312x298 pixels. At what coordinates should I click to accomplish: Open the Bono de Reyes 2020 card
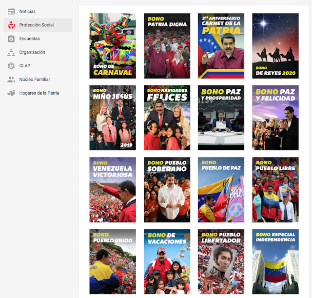pos(275,46)
